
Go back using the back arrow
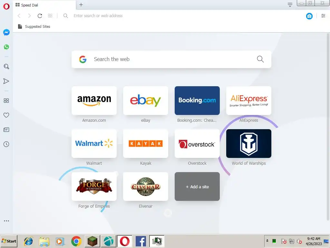click(19, 15)
